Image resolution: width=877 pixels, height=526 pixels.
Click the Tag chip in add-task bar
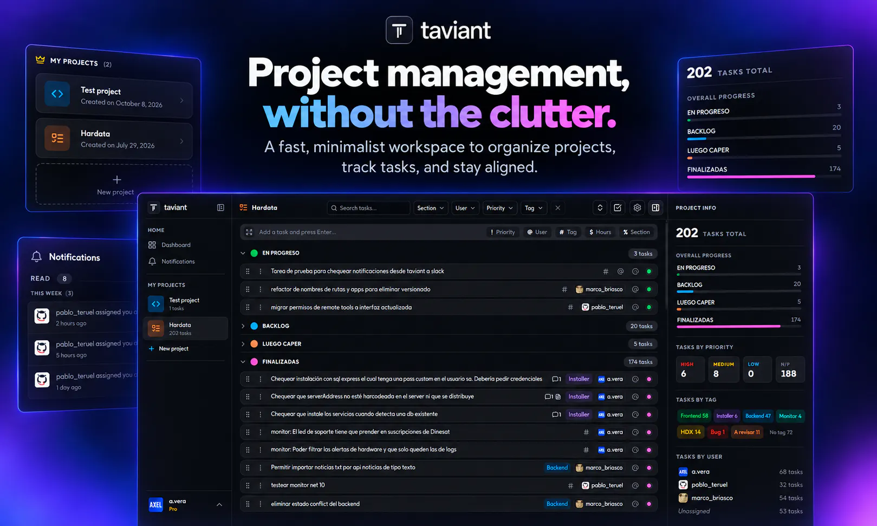point(568,232)
